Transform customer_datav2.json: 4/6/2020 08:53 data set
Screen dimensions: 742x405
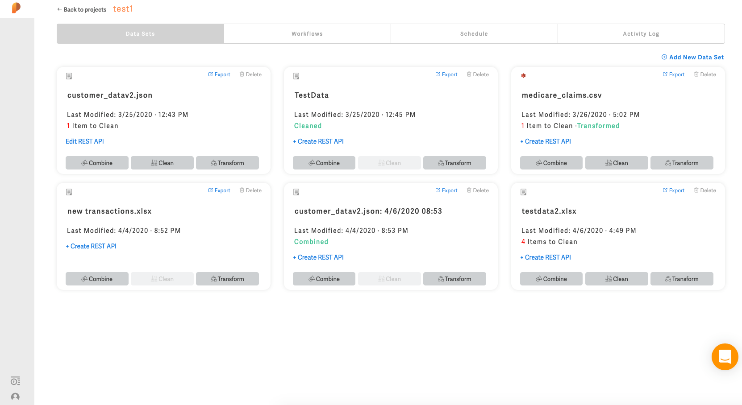(x=454, y=279)
